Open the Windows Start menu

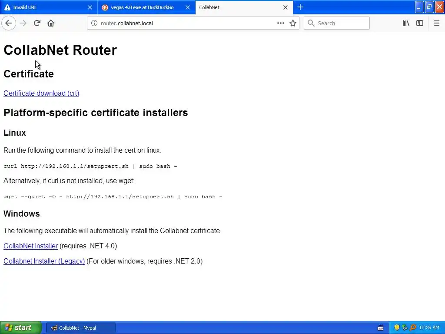point(21,328)
